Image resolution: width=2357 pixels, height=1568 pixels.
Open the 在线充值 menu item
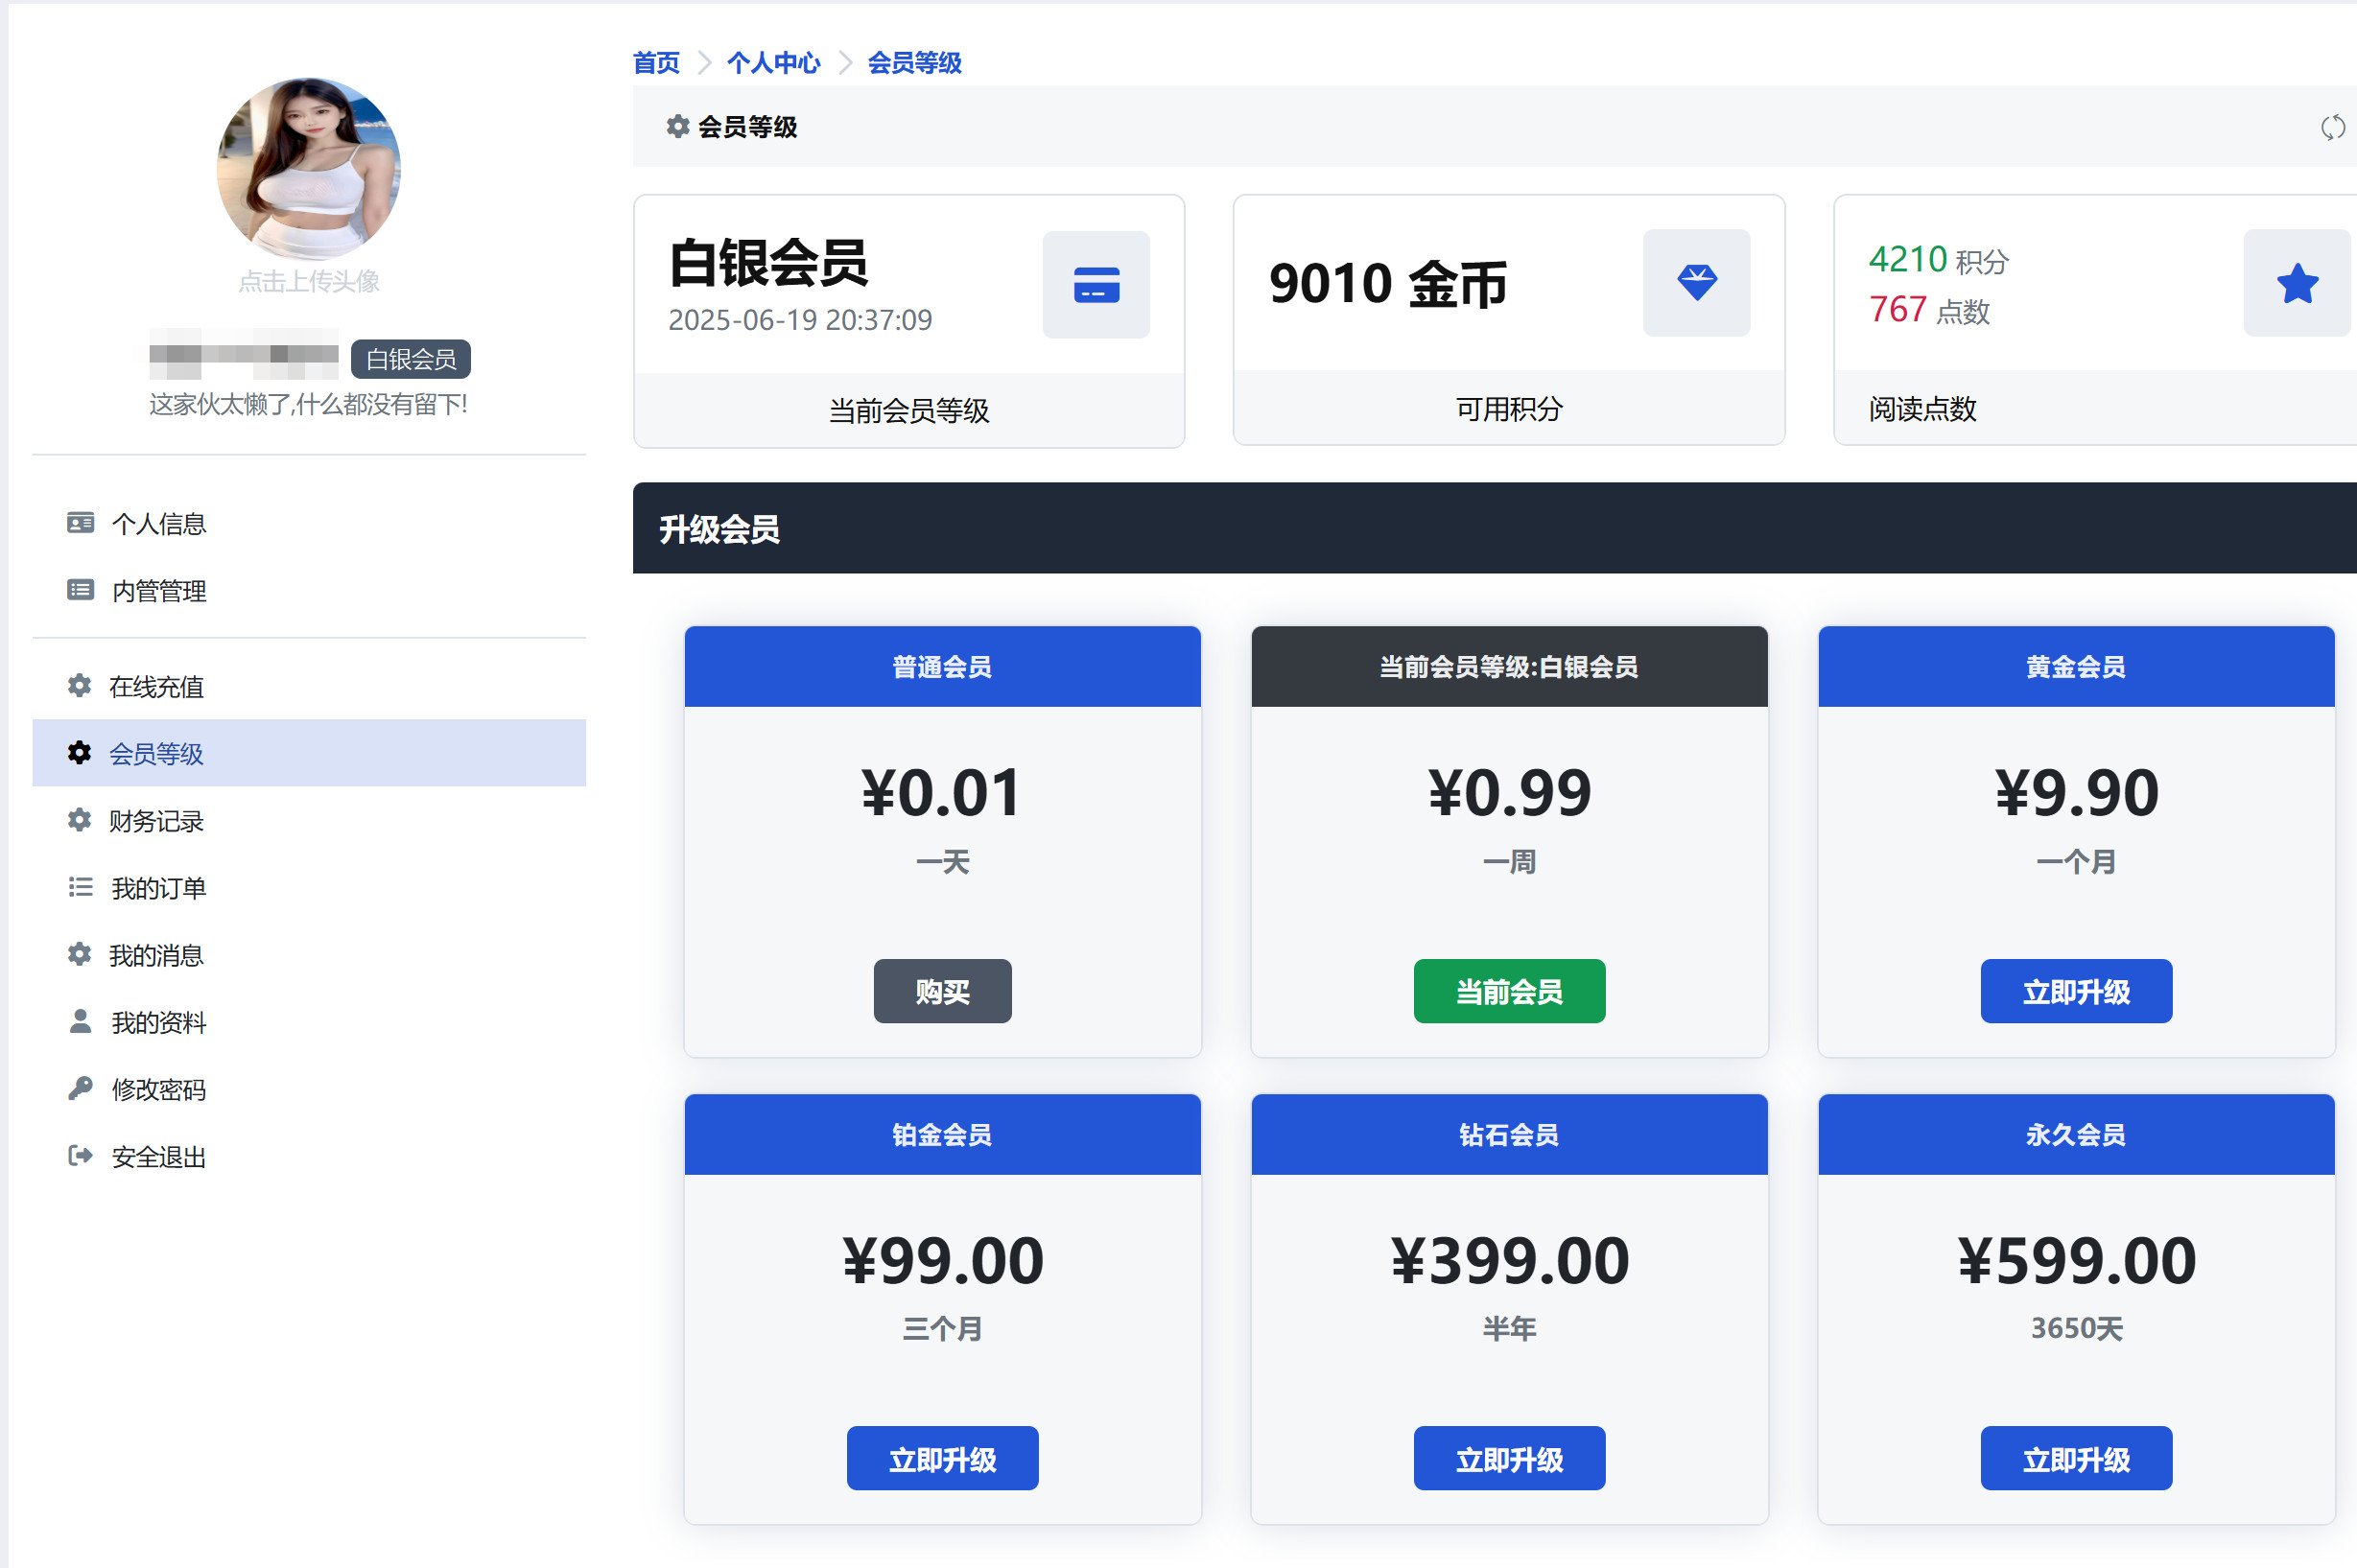(156, 687)
